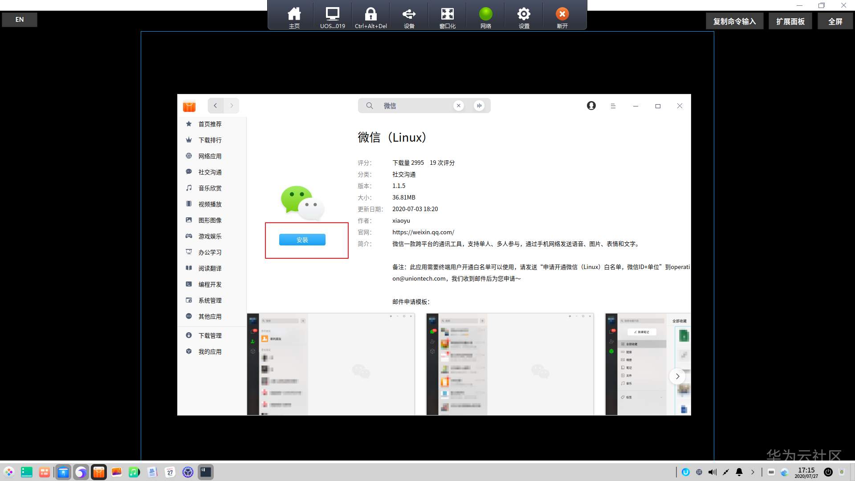Screen dimensions: 855x481
Task: Open the second WeChat screenshot thumbnail
Action: (510, 364)
